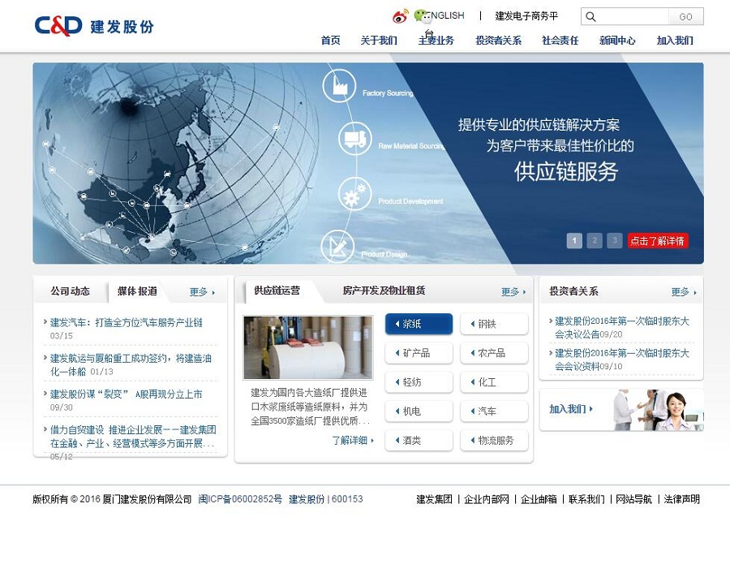Open 社会责任 menu item
The height and width of the screenshot is (573, 730).
[560, 41]
